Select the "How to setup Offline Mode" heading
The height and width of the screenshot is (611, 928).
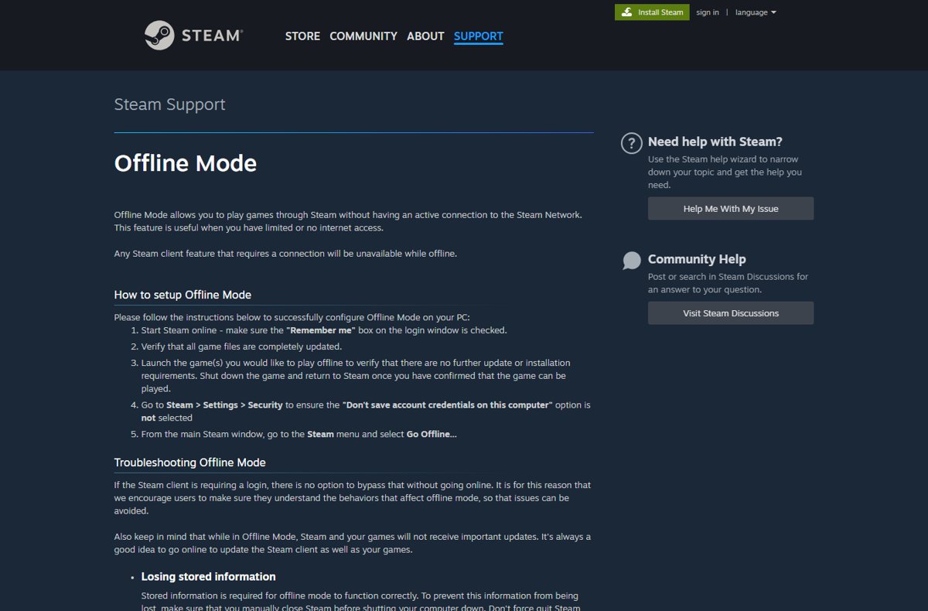[x=183, y=295]
